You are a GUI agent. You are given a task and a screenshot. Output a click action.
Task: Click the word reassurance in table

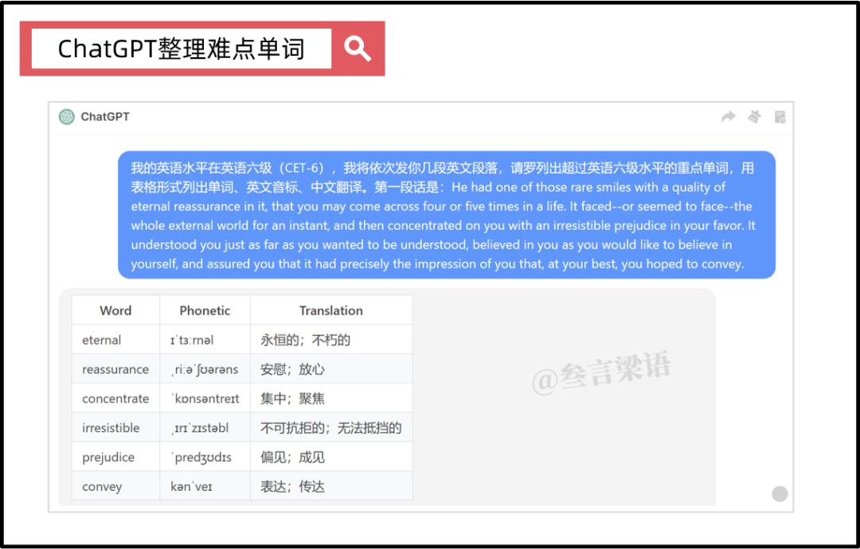click(115, 369)
